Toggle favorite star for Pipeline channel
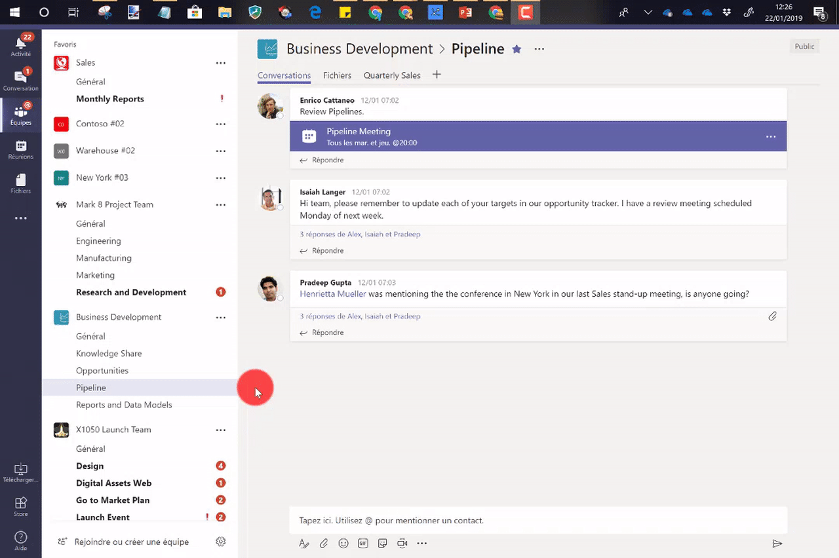This screenshot has height=558, width=839. click(517, 49)
